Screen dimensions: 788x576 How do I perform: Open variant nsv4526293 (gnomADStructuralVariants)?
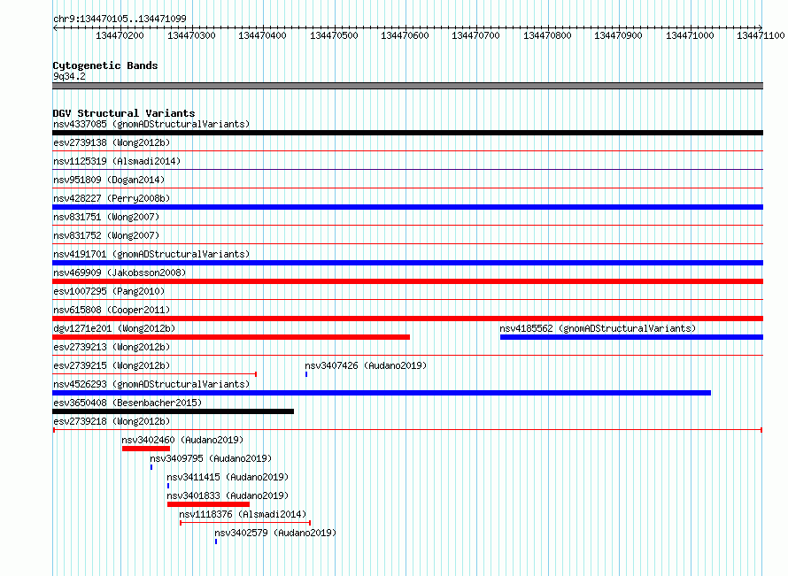coord(151,384)
